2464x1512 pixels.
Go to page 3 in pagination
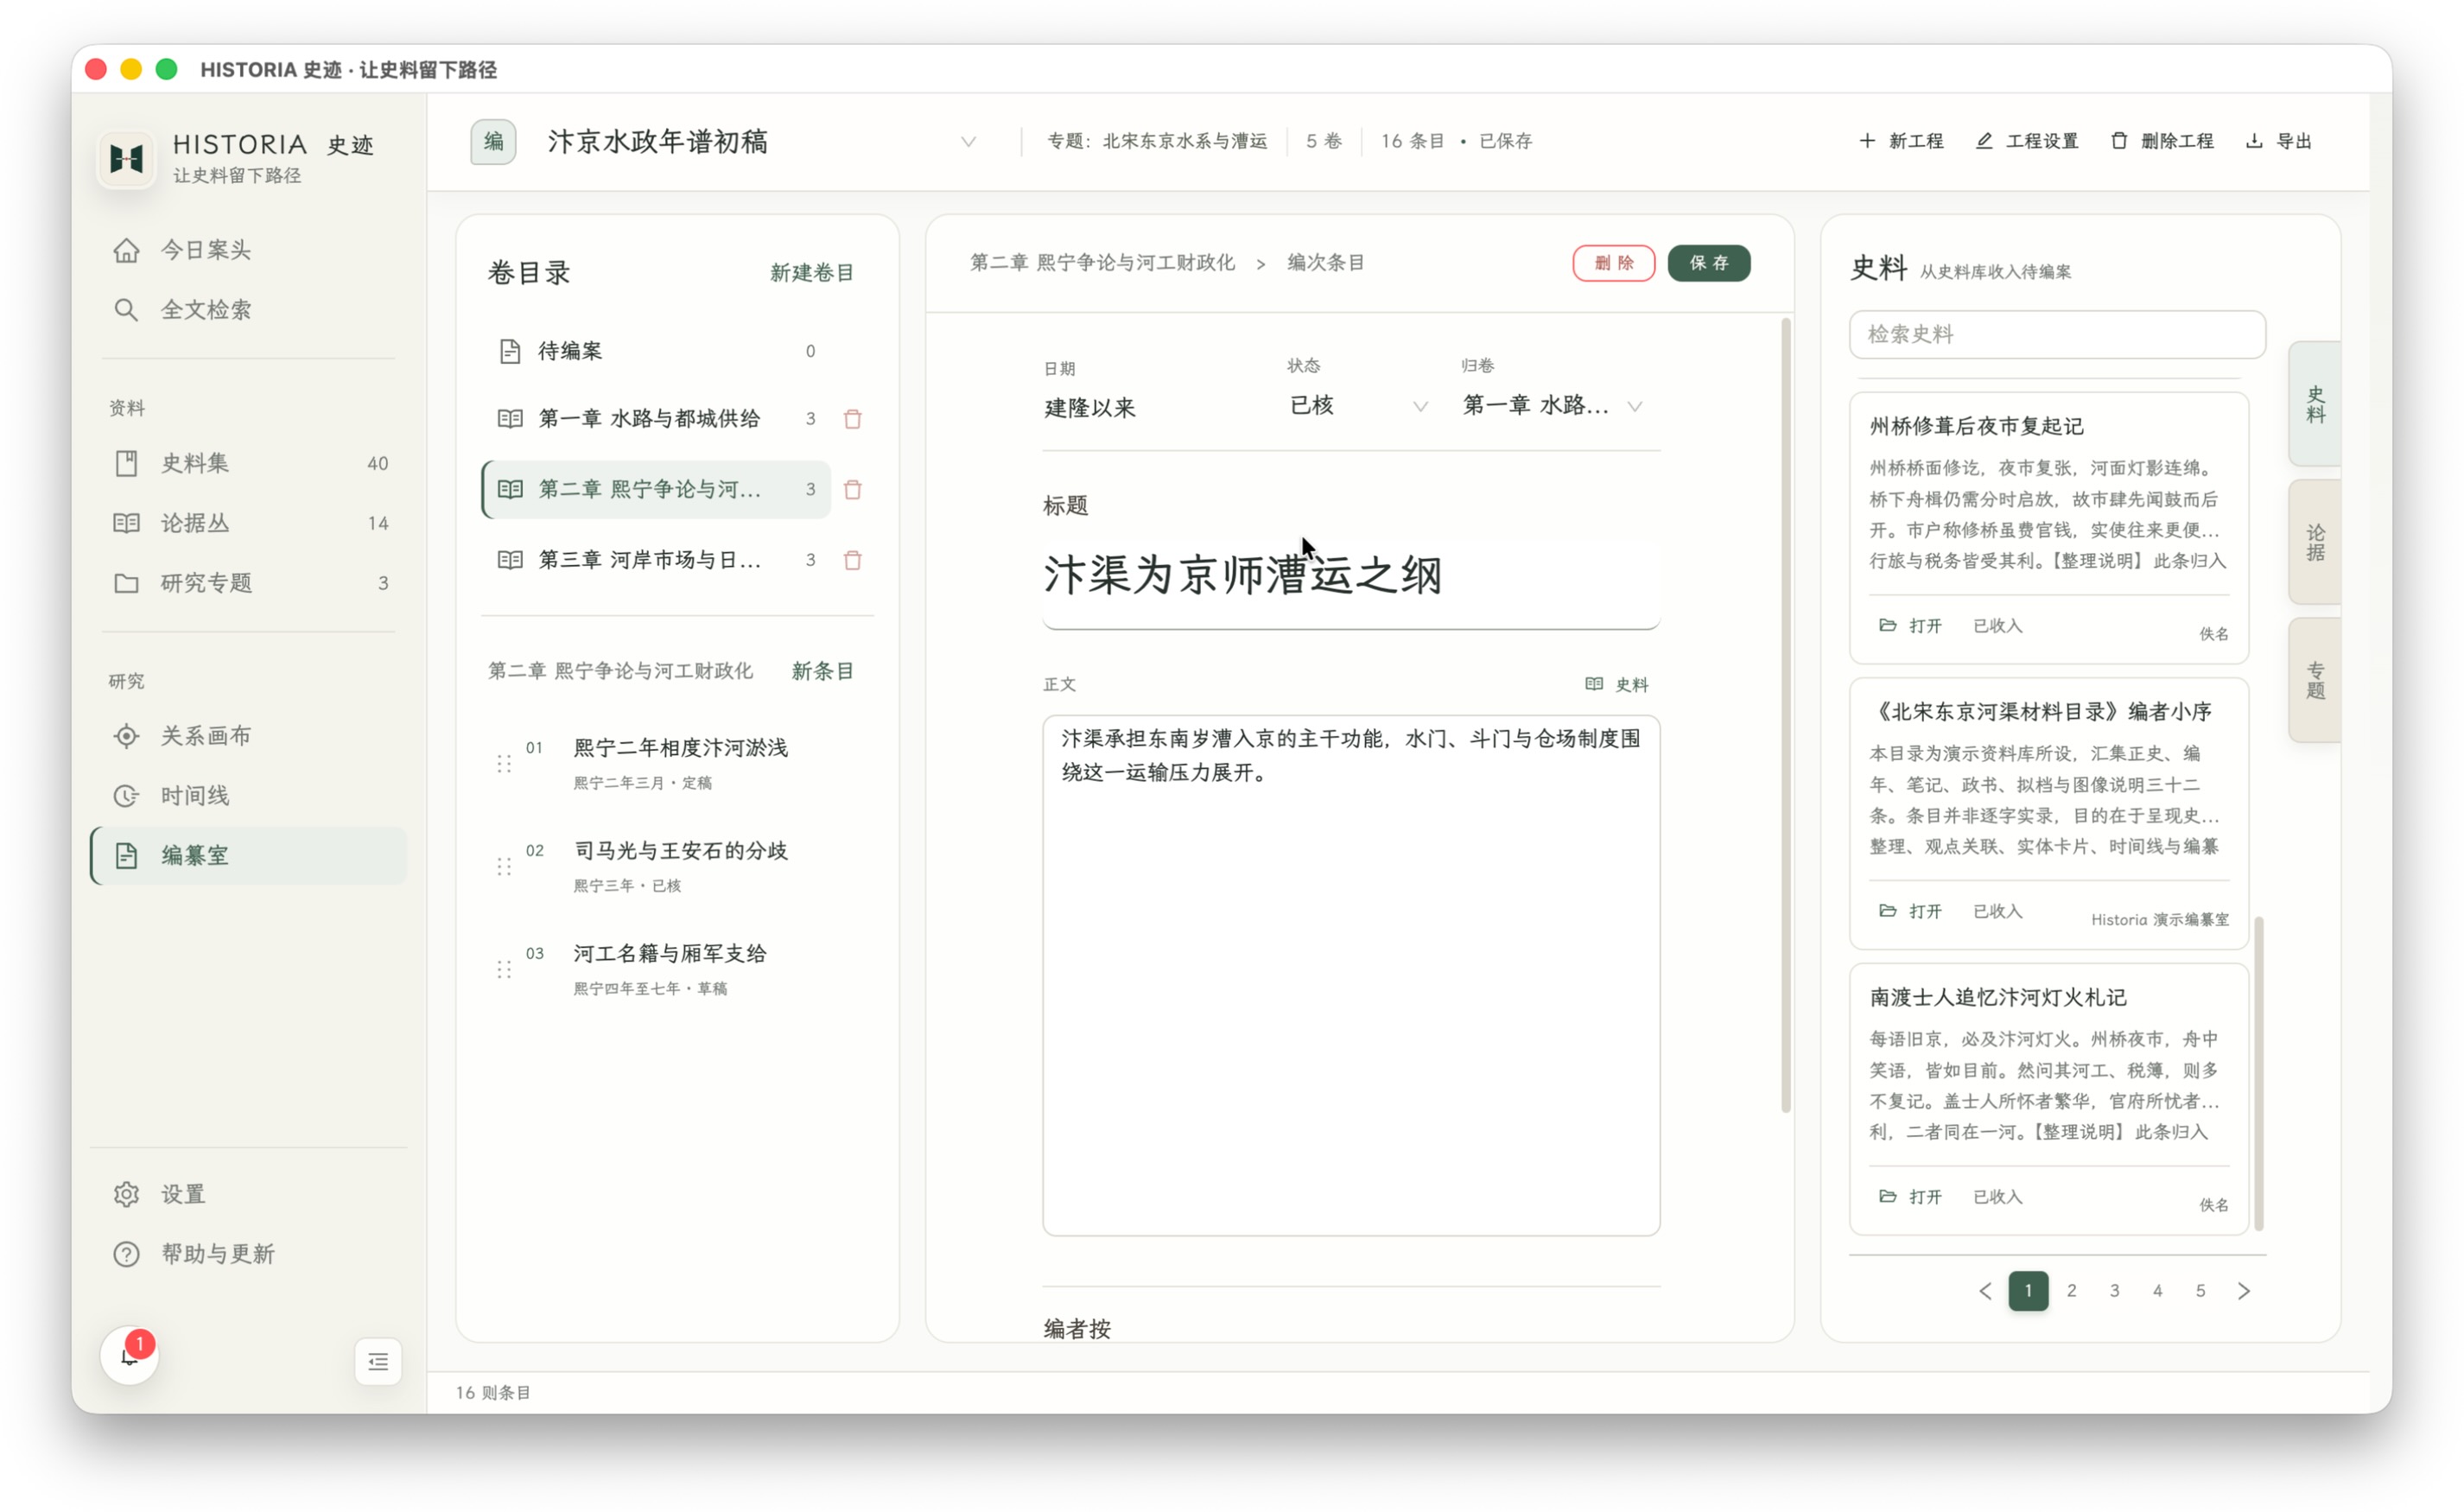[2114, 1291]
